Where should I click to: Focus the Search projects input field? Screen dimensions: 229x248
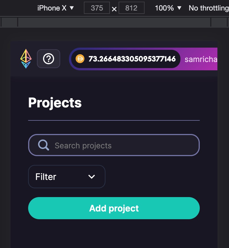(x=114, y=145)
